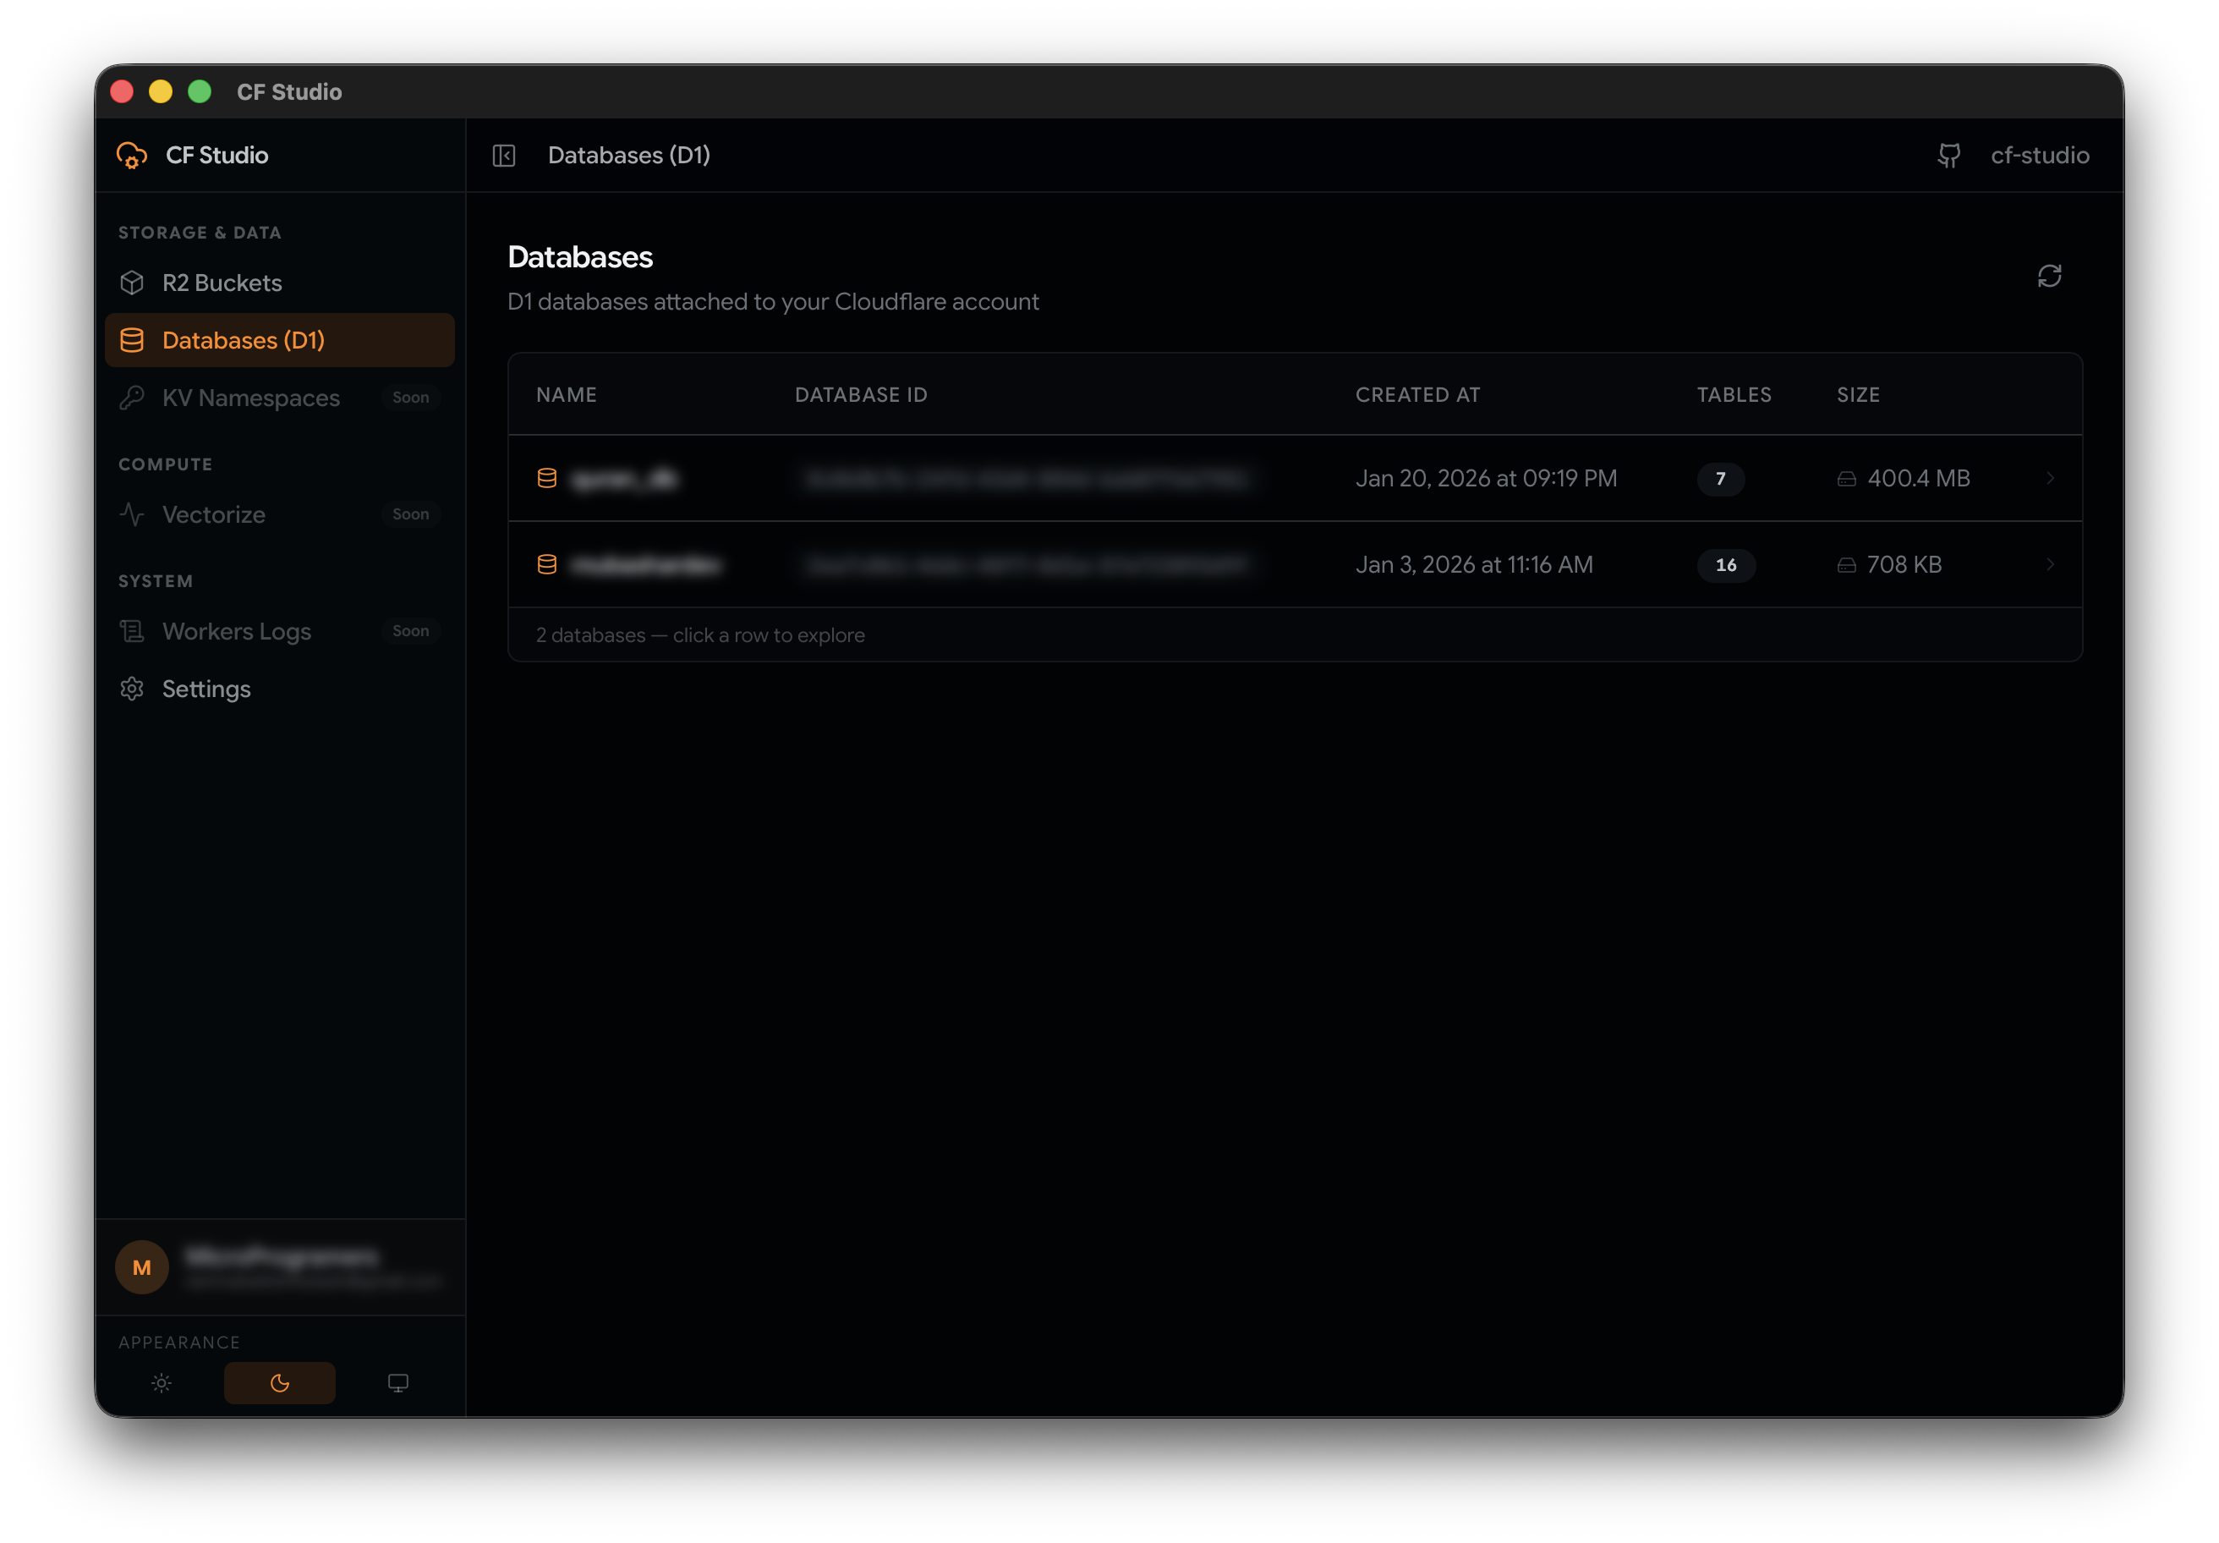Click the CREATED AT column header

click(1418, 395)
